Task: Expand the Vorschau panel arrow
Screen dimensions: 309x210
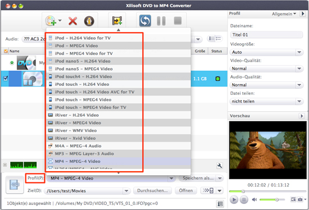Action: click(302, 116)
